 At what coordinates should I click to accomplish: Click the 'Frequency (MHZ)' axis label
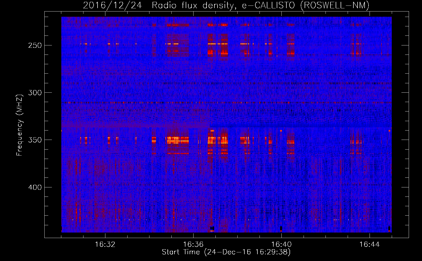click(20, 125)
